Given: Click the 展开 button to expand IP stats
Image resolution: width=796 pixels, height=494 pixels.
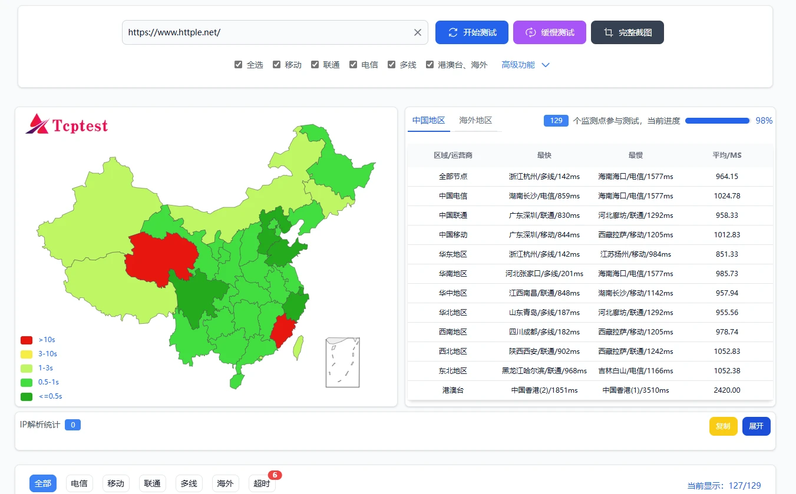Looking at the screenshot, I should [x=756, y=426].
